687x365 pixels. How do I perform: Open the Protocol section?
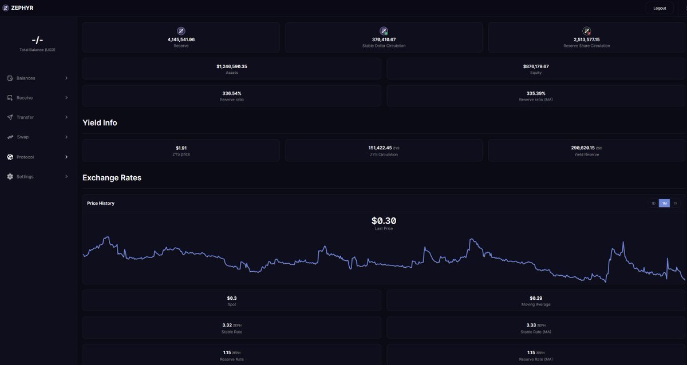[x=38, y=157]
